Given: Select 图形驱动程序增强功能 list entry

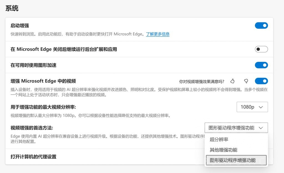Looking at the screenshot, I should point(236,160).
